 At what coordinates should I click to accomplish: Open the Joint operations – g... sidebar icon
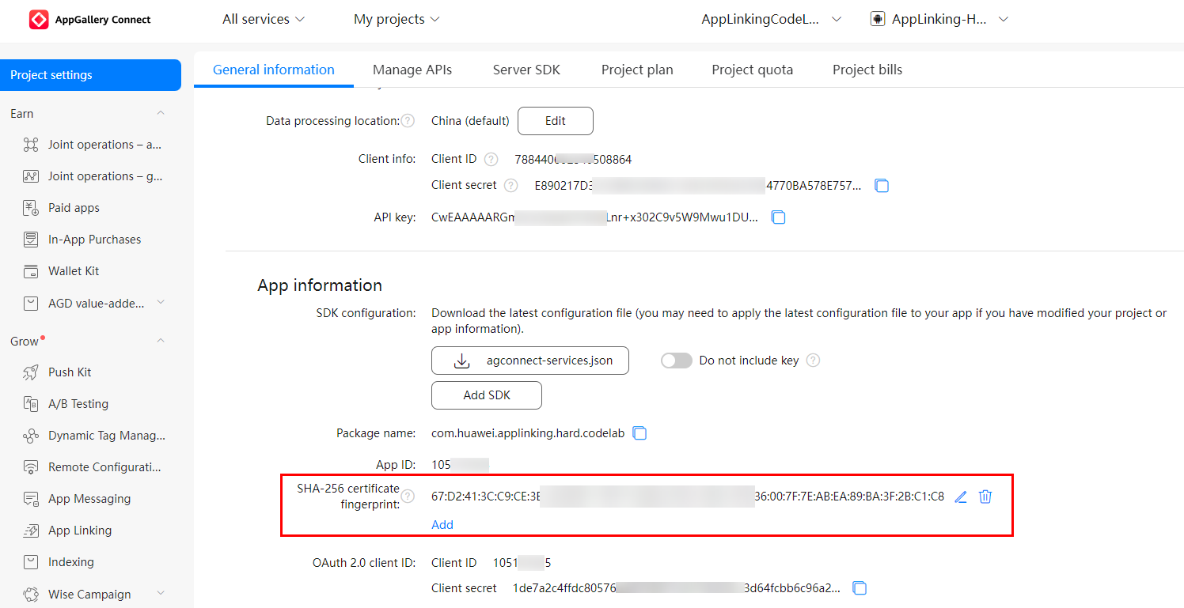pyautogui.click(x=31, y=176)
